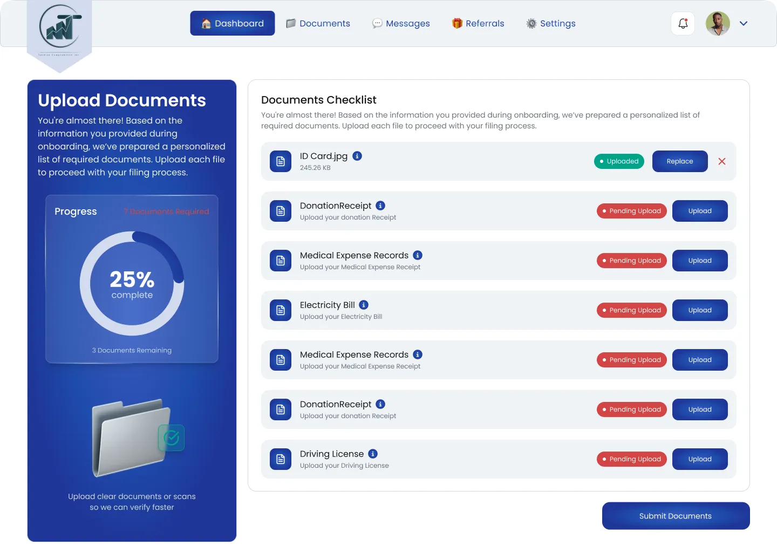Open the Referrals tab
This screenshot has height=553, width=777.
(x=478, y=23)
